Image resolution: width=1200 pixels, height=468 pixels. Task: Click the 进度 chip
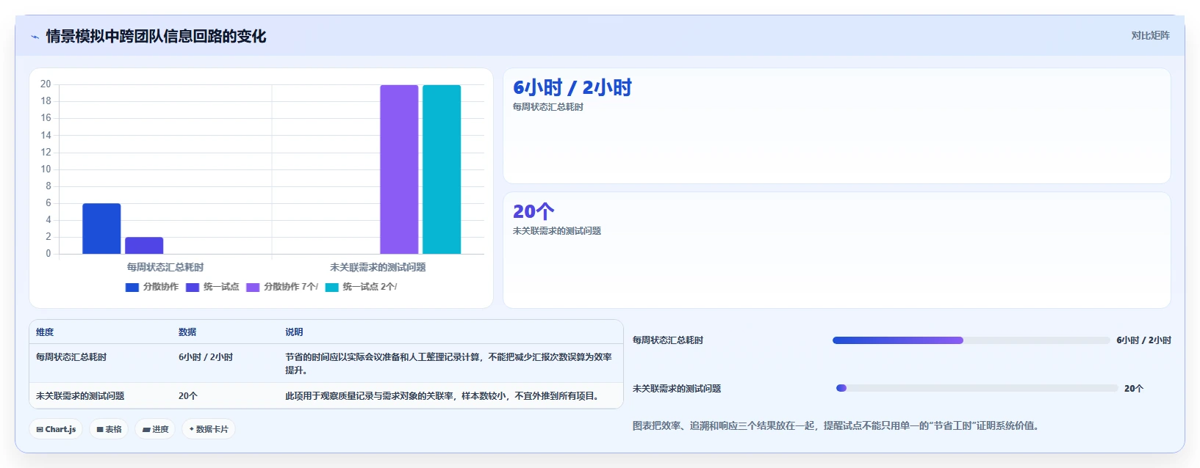155,429
